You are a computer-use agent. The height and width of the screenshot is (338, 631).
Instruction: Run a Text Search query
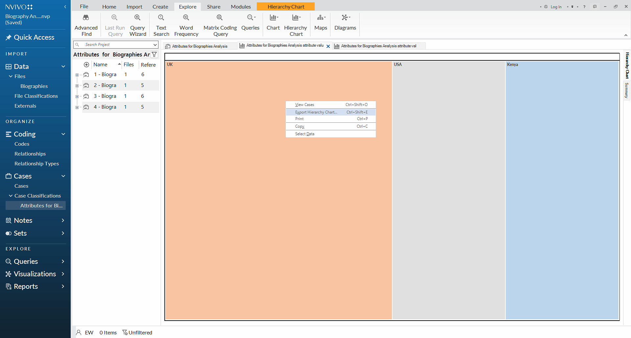pyautogui.click(x=161, y=25)
